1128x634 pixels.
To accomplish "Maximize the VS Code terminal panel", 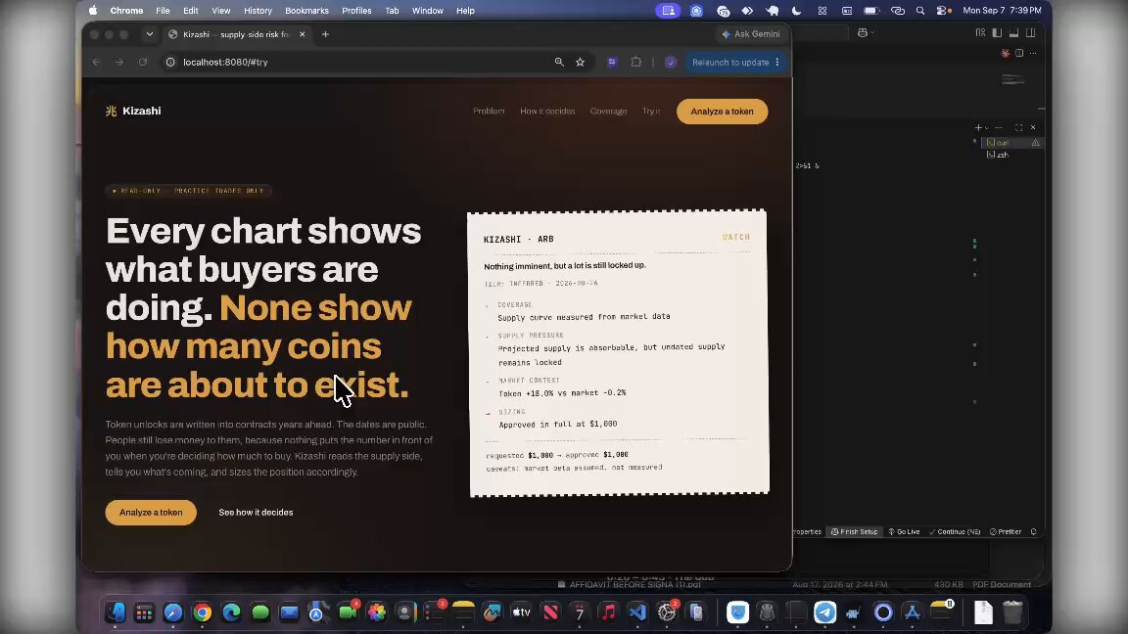I will (1018, 127).
